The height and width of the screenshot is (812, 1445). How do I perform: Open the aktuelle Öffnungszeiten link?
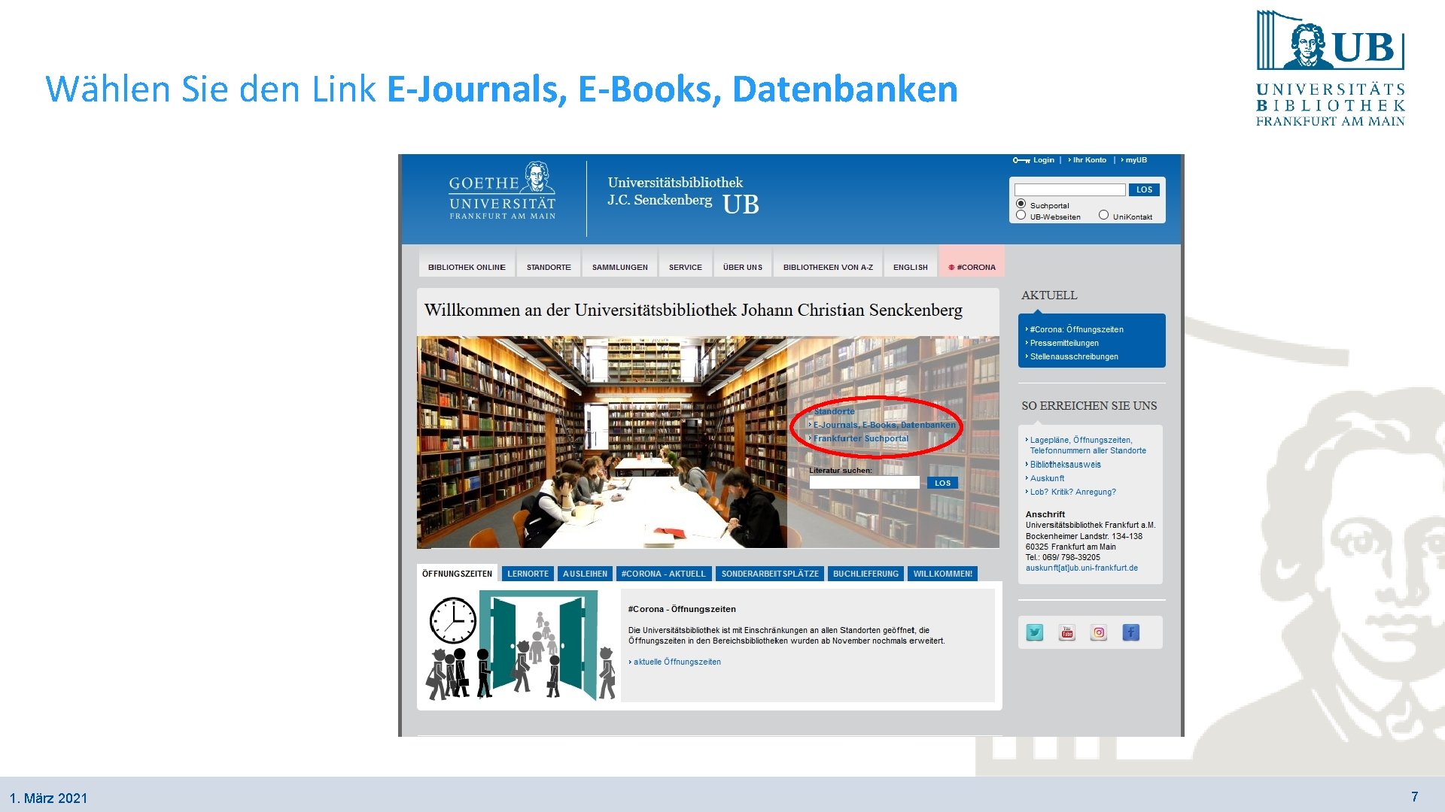676,662
